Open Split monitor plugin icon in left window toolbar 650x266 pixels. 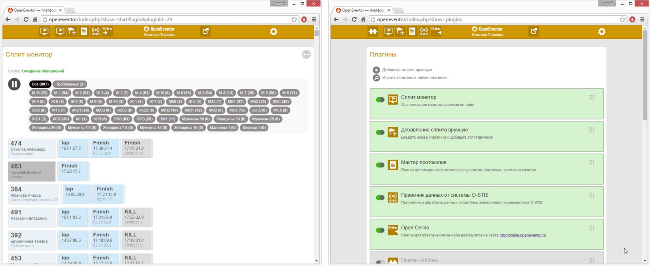60,31
